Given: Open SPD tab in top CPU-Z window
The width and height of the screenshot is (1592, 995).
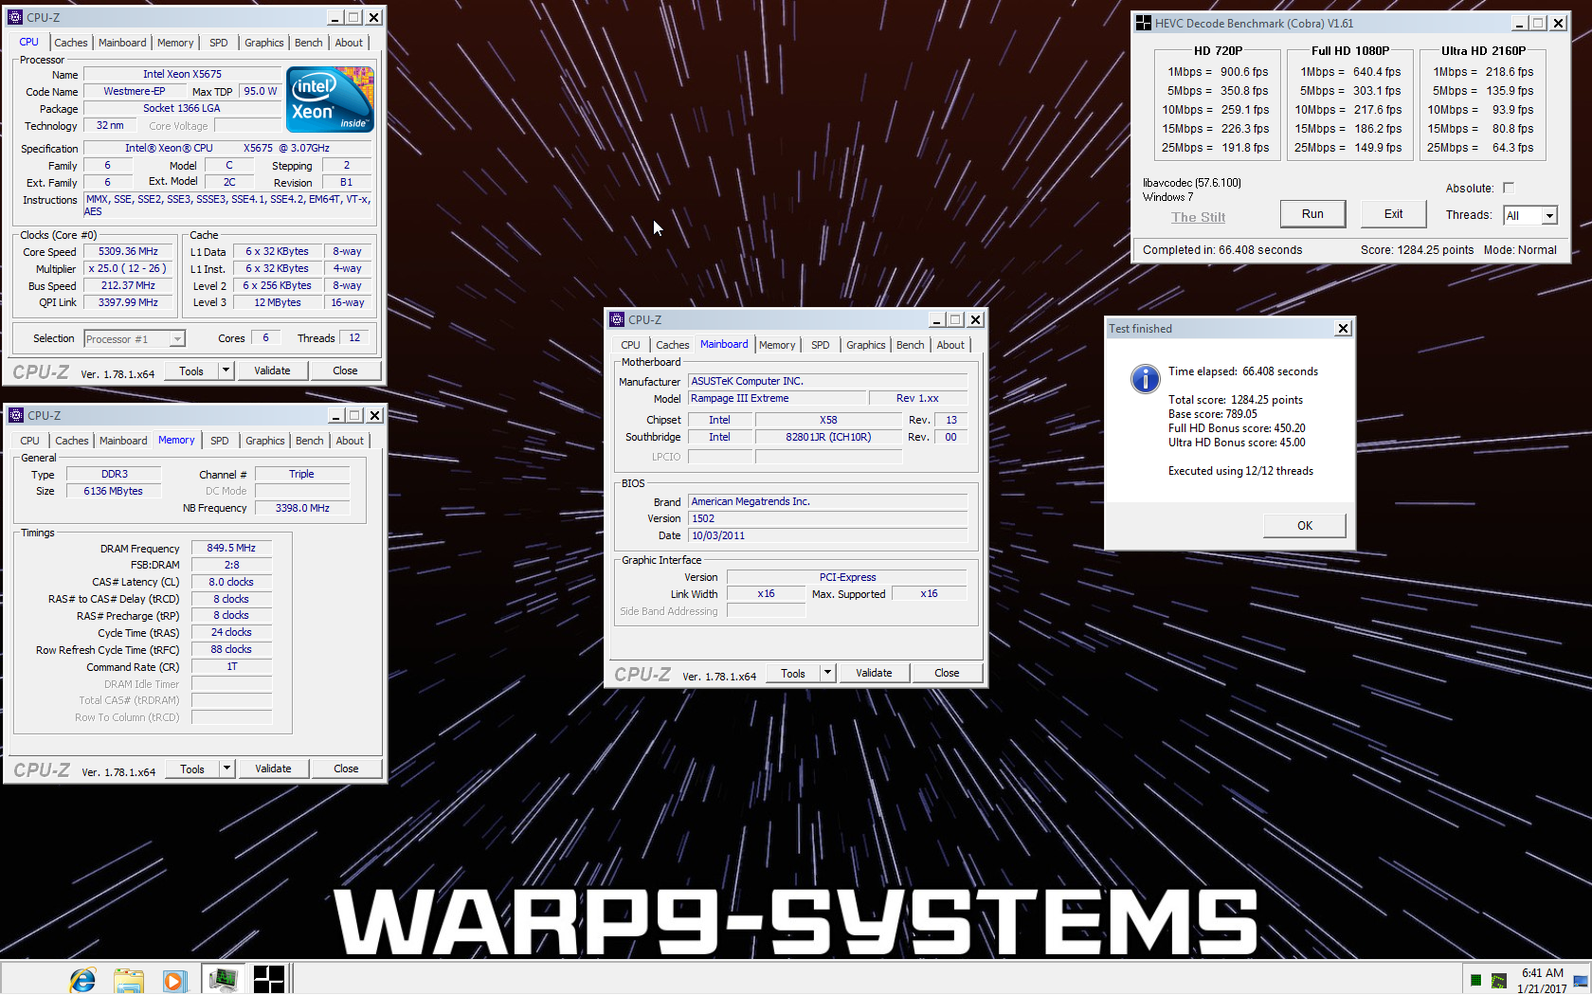Looking at the screenshot, I should [218, 43].
